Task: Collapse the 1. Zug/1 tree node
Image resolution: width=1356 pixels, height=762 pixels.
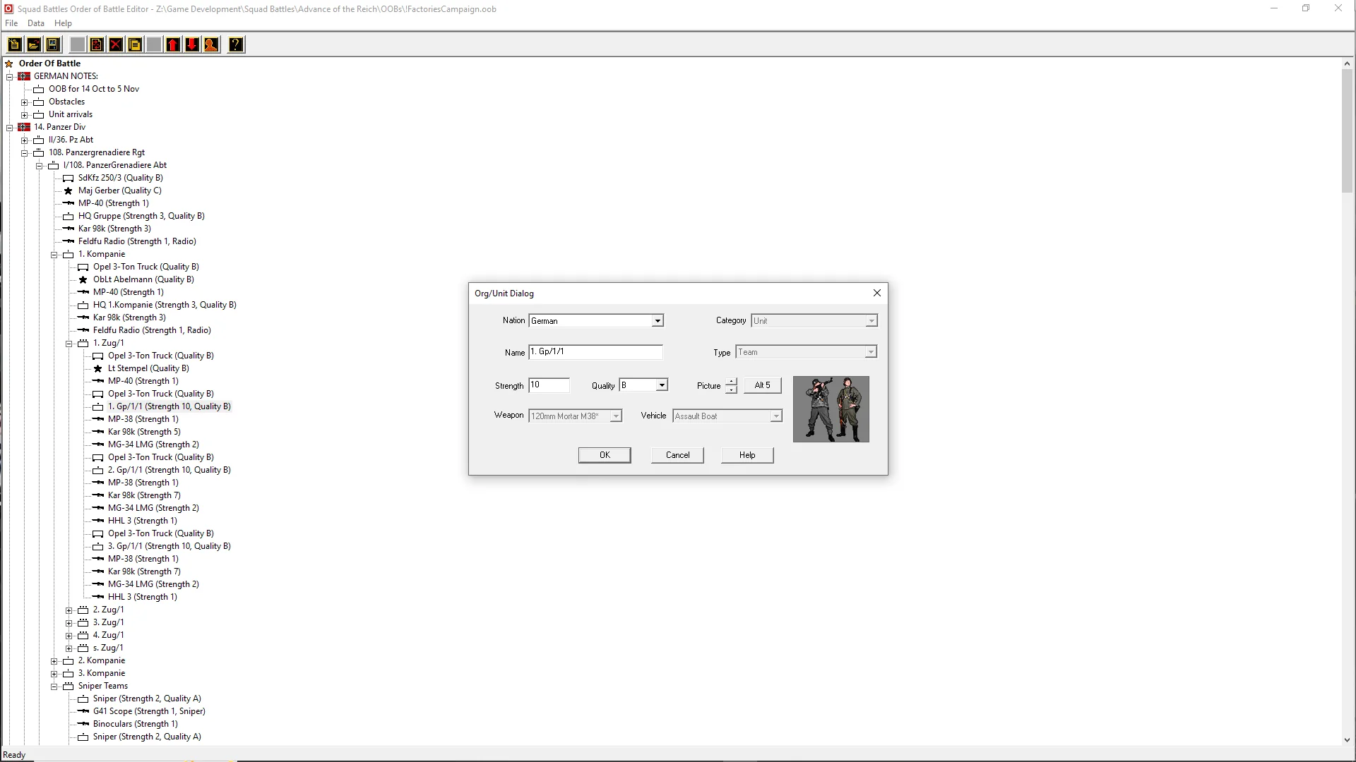Action: [x=69, y=344]
